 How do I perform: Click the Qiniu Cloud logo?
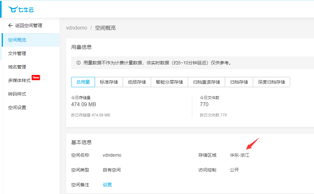click(21, 9)
